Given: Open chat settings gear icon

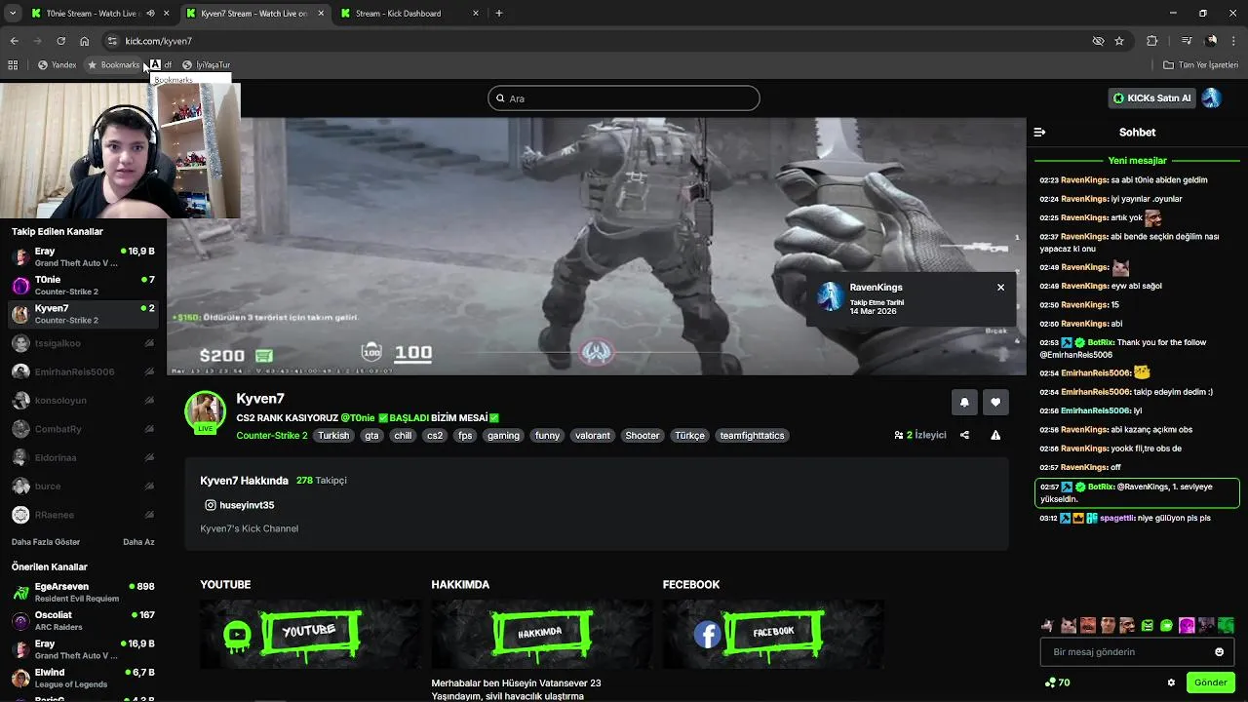Looking at the screenshot, I should [1171, 682].
